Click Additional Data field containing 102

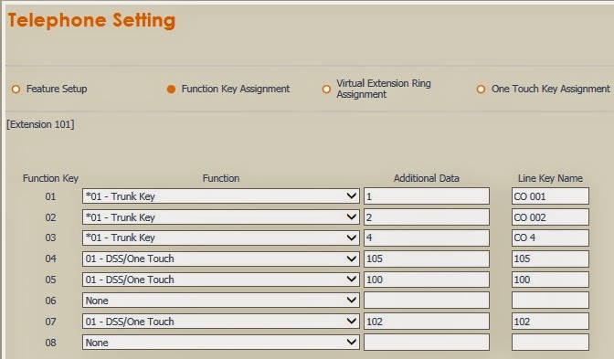pyautogui.click(x=427, y=322)
